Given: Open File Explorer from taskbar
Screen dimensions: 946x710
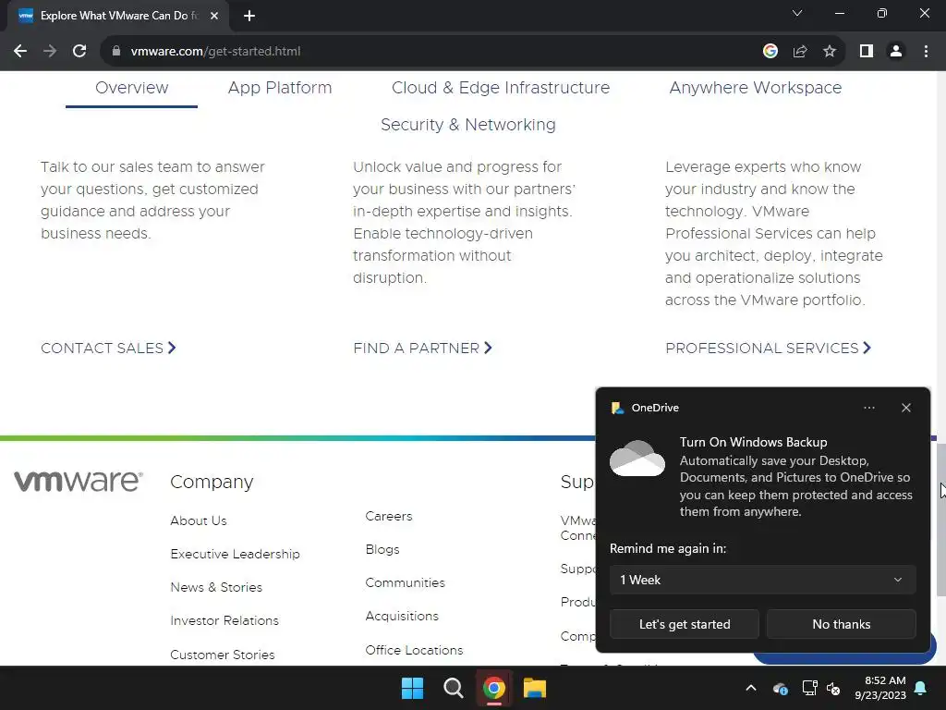Looking at the screenshot, I should click(535, 688).
